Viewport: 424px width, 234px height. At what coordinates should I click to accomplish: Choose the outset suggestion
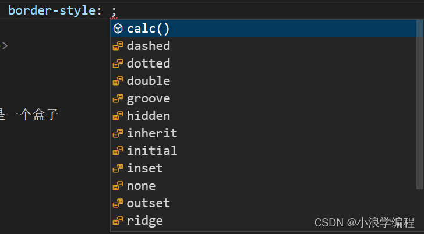coord(264,203)
